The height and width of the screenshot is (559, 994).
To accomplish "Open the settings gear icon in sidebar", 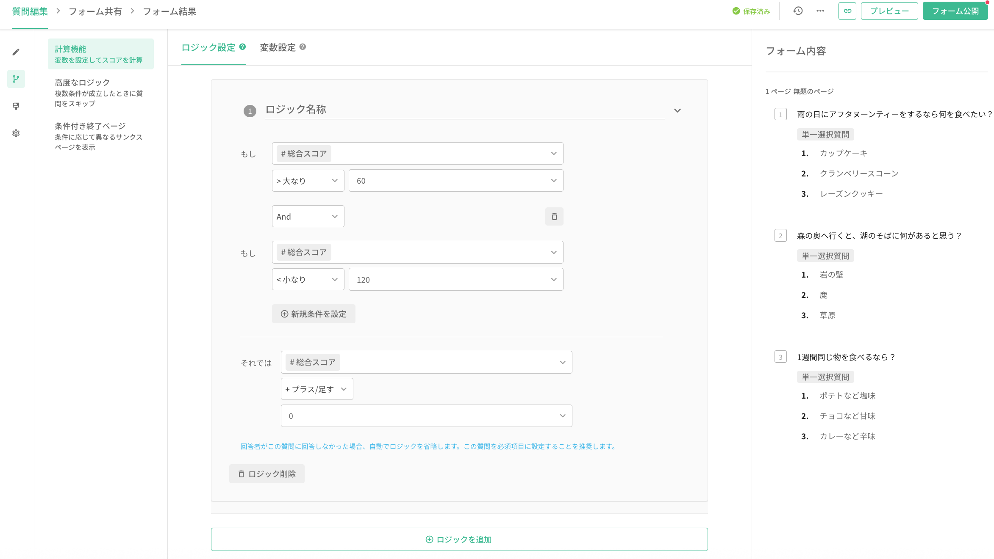I will (x=16, y=133).
